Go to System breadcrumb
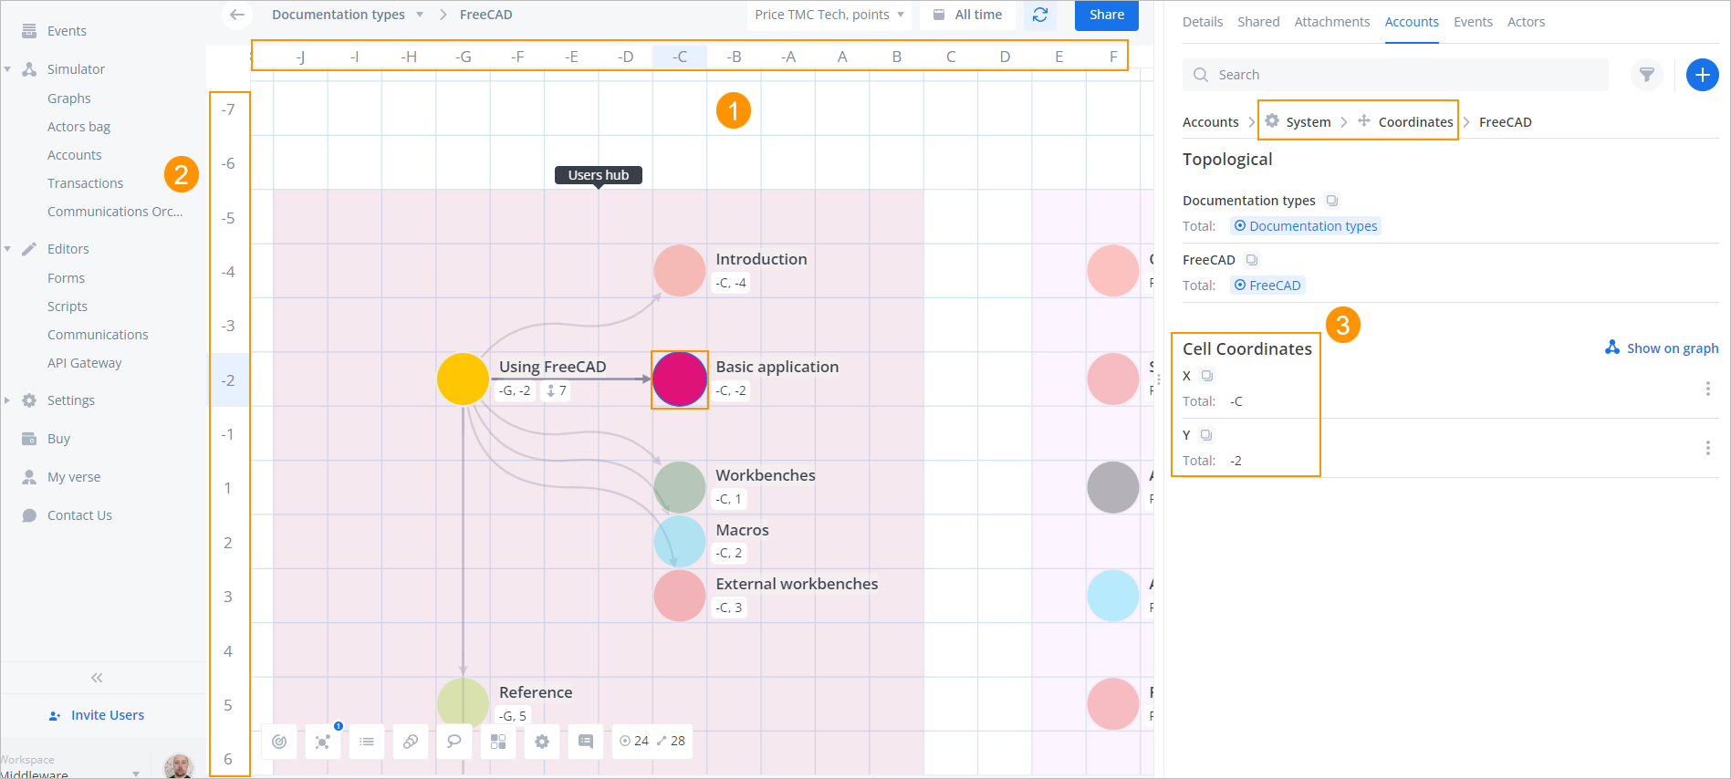 click(1298, 121)
